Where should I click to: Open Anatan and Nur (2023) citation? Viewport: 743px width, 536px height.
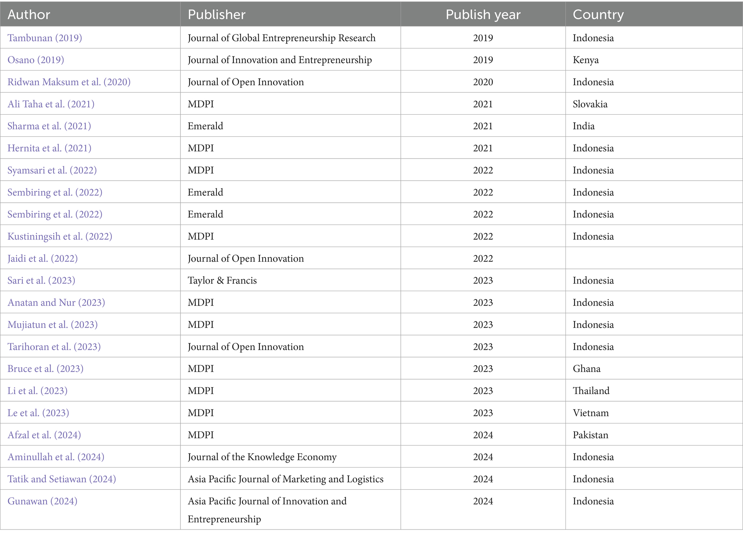click(56, 302)
